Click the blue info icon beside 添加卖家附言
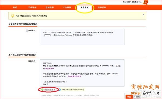This screenshot has height=99, width=162. pyautogui.click(x=60, y=90)
